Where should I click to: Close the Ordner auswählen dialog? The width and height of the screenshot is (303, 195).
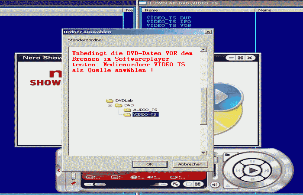tap(208, 32)
